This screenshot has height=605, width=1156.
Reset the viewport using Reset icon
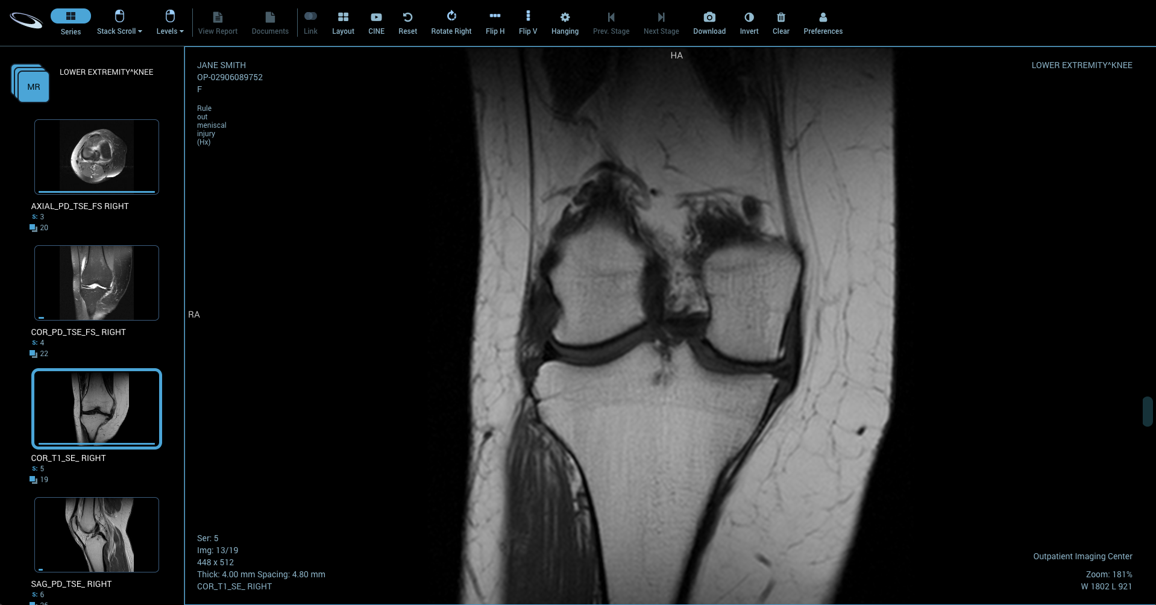pyautogui.click(x=407, y=17)
